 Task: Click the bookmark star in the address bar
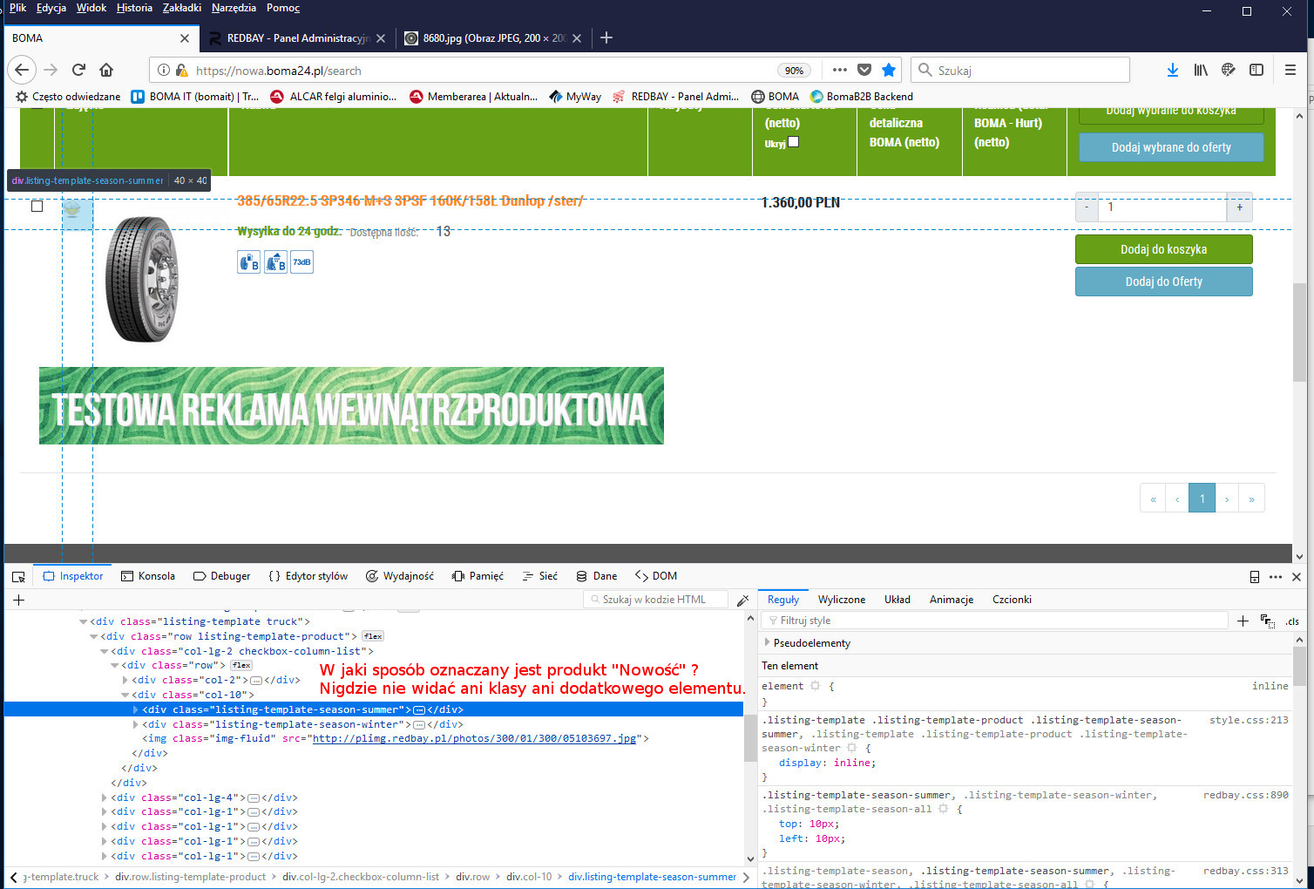pos(888,70)
